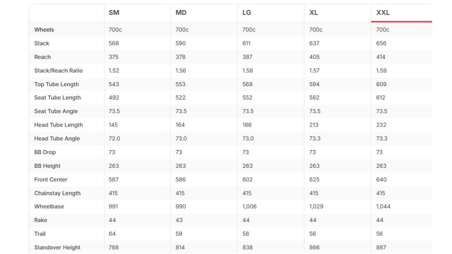Click the BB Drop row label
This screenshot has height=254, width=452.
[45, 152]
